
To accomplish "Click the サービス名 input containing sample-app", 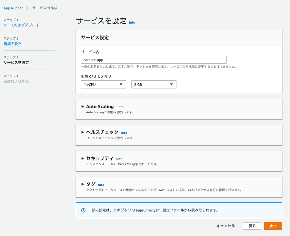I will (x=154, y=60).
